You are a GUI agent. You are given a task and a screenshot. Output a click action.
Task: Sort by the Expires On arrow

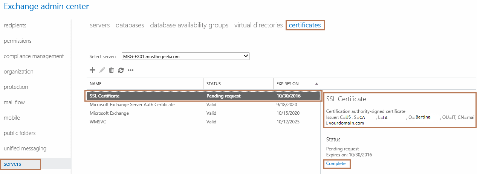(316, 84)
